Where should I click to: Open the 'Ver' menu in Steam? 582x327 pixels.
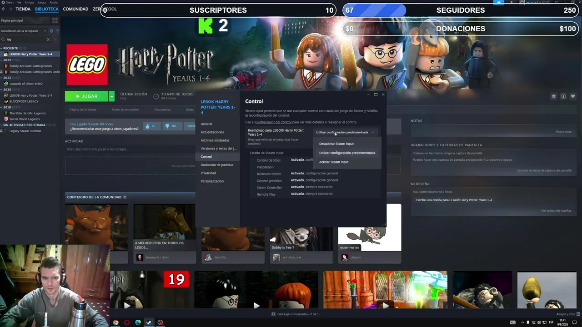(x=19, y=2)
